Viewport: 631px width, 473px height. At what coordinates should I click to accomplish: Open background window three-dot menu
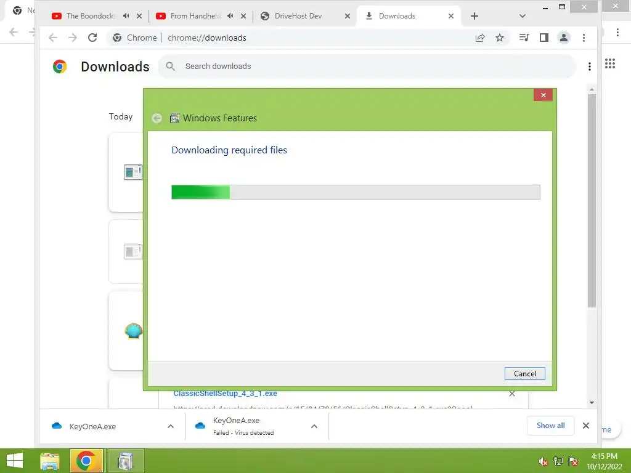coord(617,32)
